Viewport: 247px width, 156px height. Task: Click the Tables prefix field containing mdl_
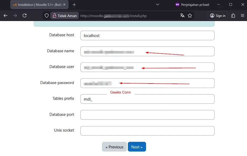coord(147,99)
